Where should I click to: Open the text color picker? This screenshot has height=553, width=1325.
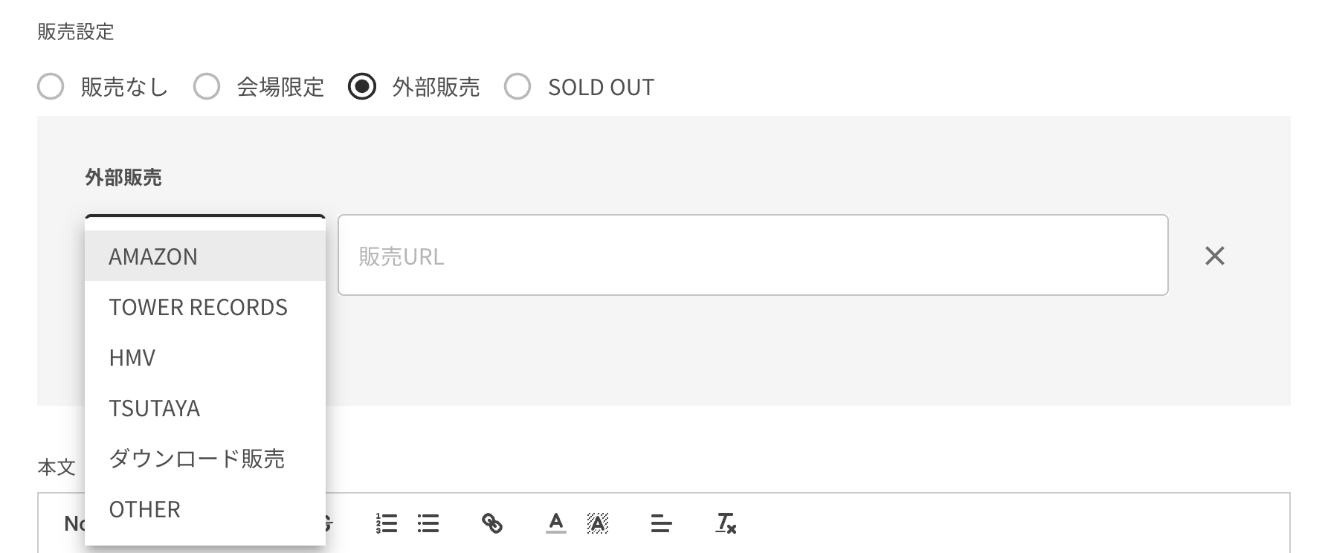pyautogui.click(x=556, y=523)
